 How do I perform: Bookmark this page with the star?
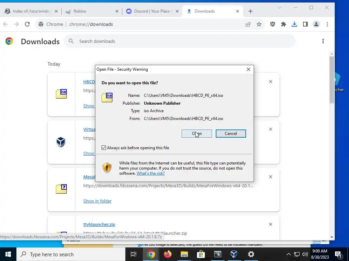(x=259, y=24)
